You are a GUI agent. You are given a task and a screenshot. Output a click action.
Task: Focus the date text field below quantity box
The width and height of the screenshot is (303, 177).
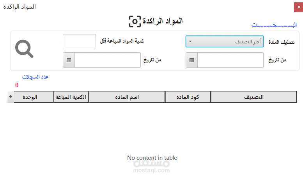(107, 60)
